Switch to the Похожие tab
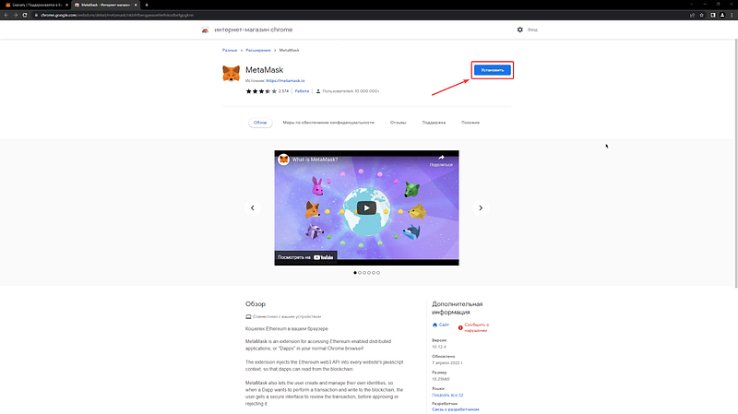The image size is (738, 414). 470,123
